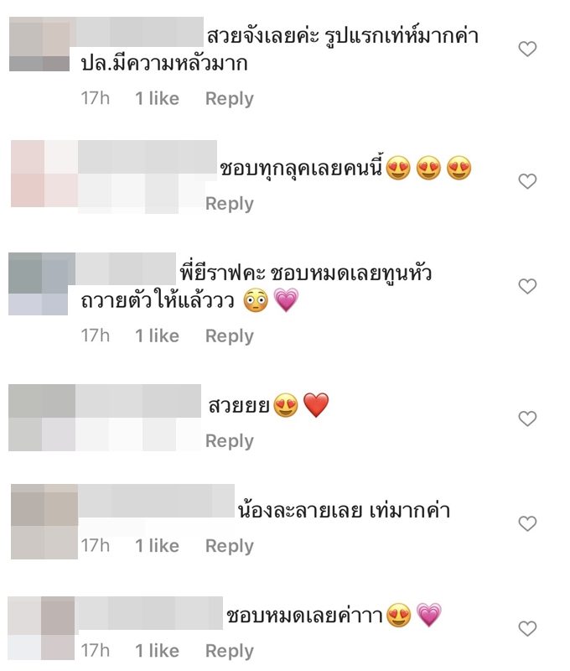Viewport: 570px width, 671px height.
Task: Tap heart icon beside 'สวยยย' comment
Action: [527, 418]
